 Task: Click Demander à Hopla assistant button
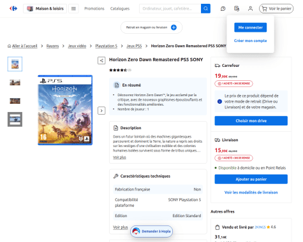(x=151, y=231)
